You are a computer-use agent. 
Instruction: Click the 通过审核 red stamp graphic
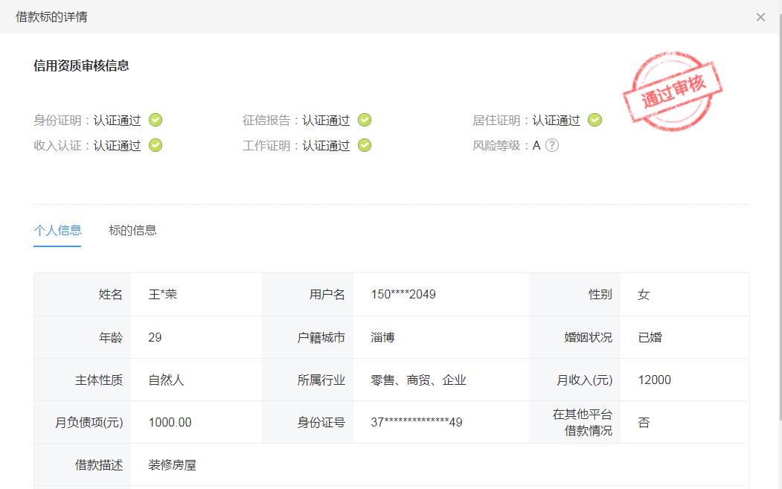pos(671,88)
